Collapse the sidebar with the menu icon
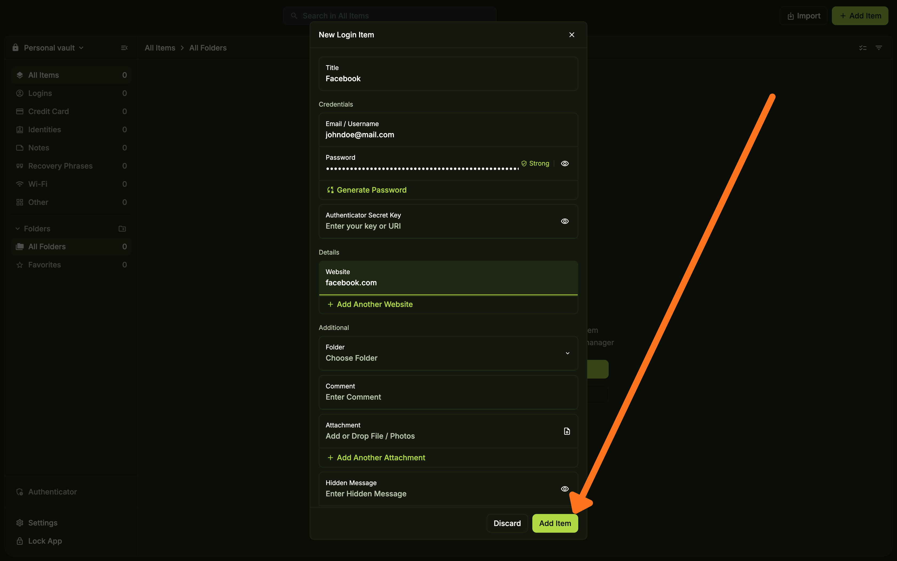The image size is (897, 561). 124,48
